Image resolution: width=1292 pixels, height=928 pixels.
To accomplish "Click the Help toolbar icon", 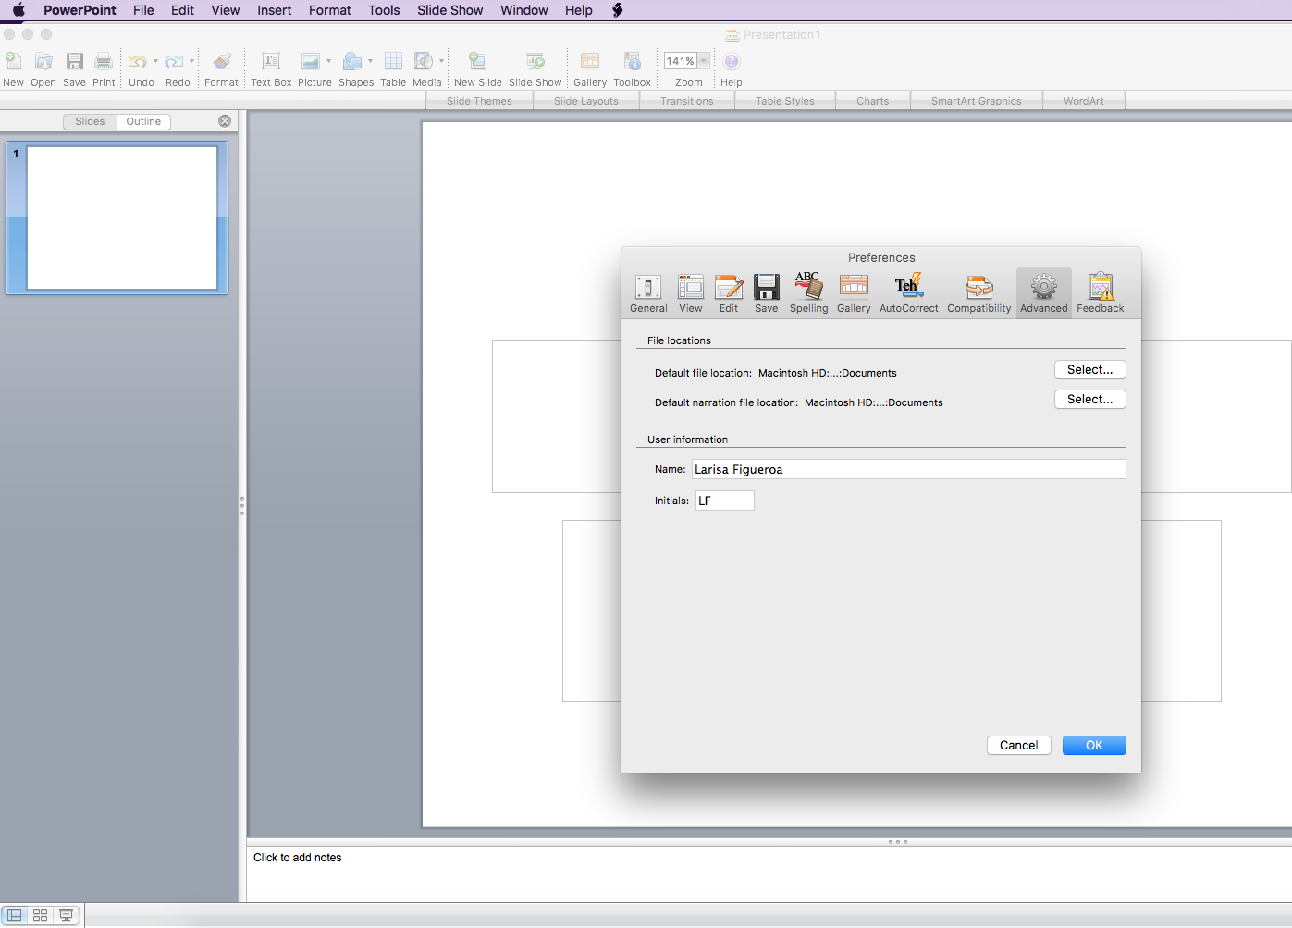I will [x=732, y=69].
